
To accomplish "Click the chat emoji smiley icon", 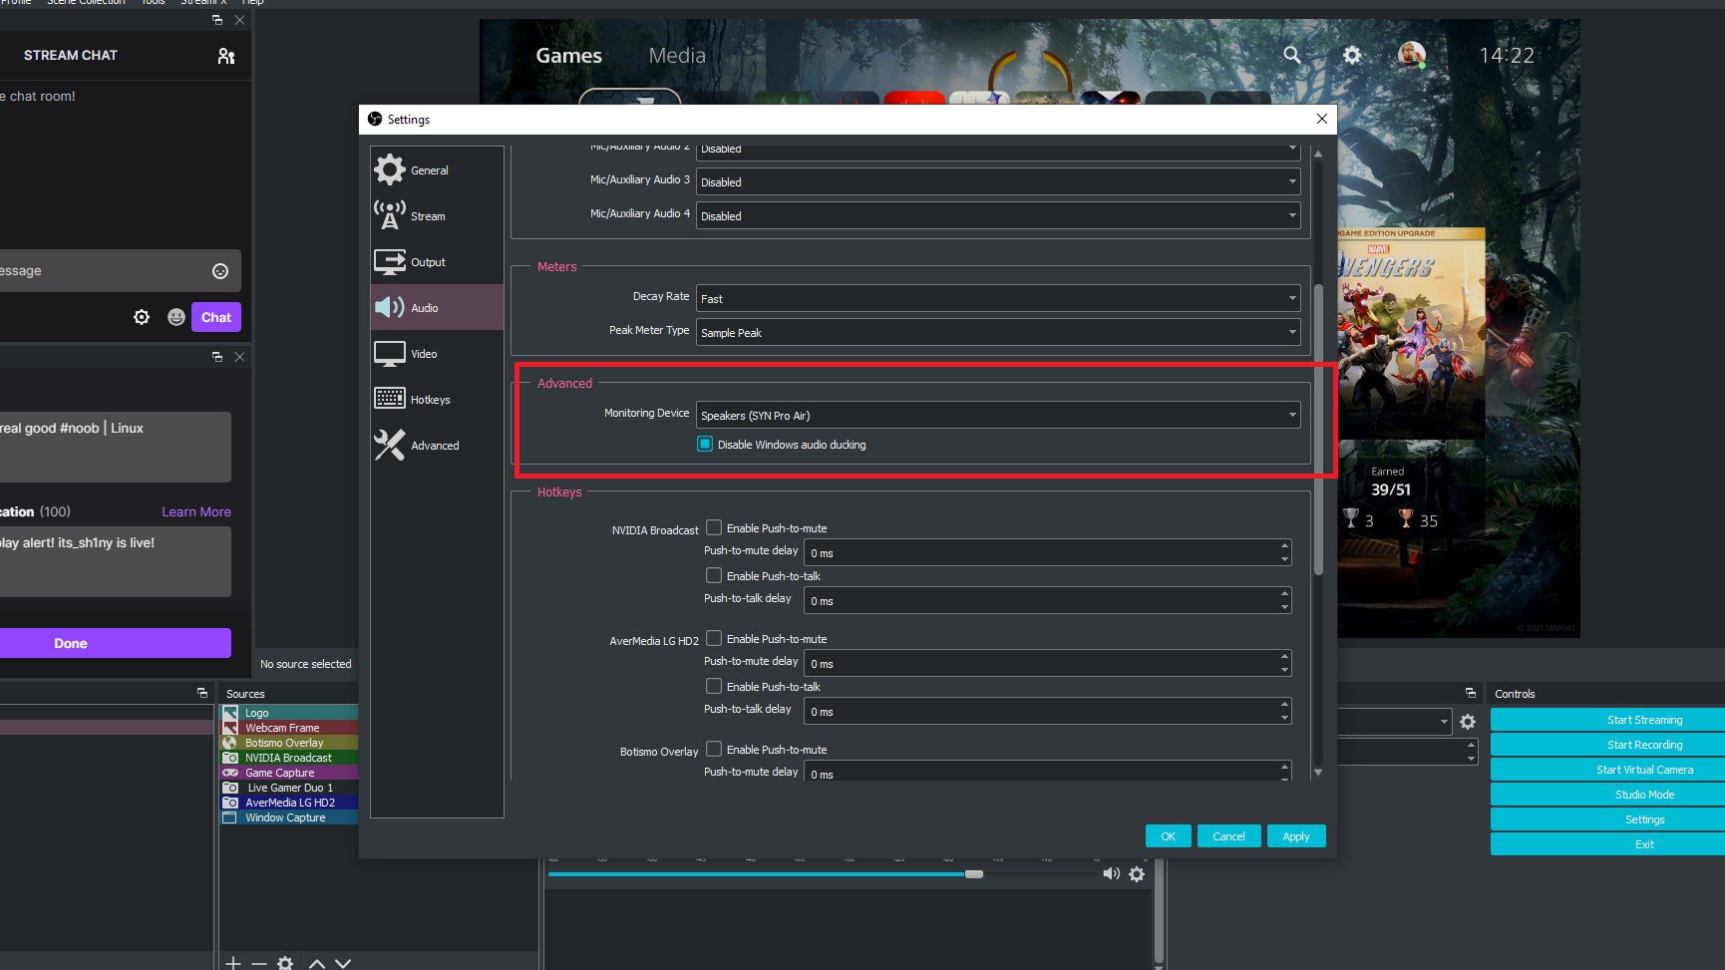I will [x=220, y=271].
